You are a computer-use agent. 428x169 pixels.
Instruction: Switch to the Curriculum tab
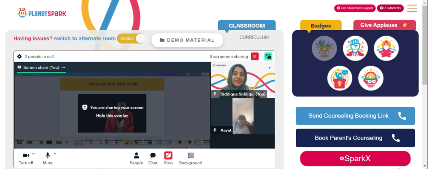pos(254,37)
